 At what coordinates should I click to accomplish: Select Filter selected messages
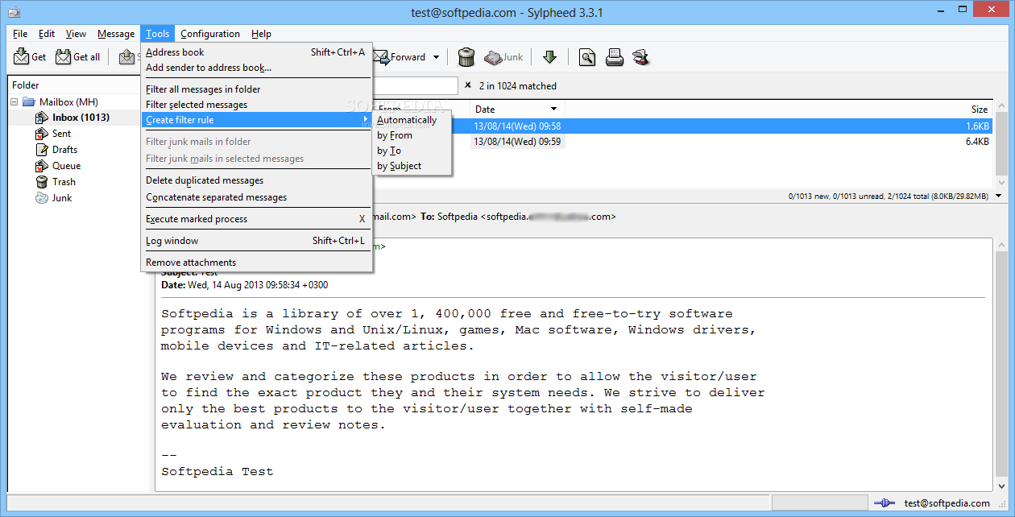point(256,105)
